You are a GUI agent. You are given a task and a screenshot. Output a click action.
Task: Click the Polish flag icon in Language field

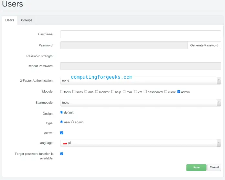coord(65,143)
